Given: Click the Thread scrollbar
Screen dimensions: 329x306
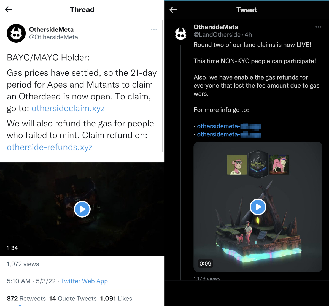Looking at the screenshot, I should [162, 86].
